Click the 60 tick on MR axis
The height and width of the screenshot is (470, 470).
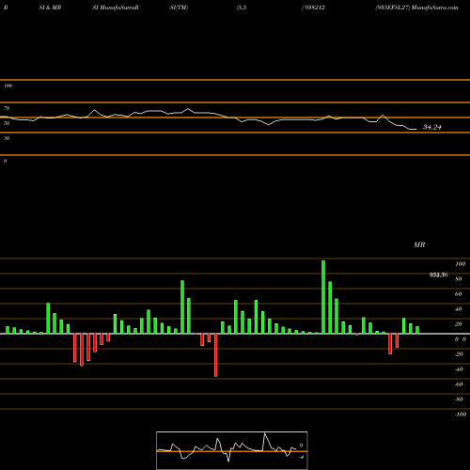point(459,294)
